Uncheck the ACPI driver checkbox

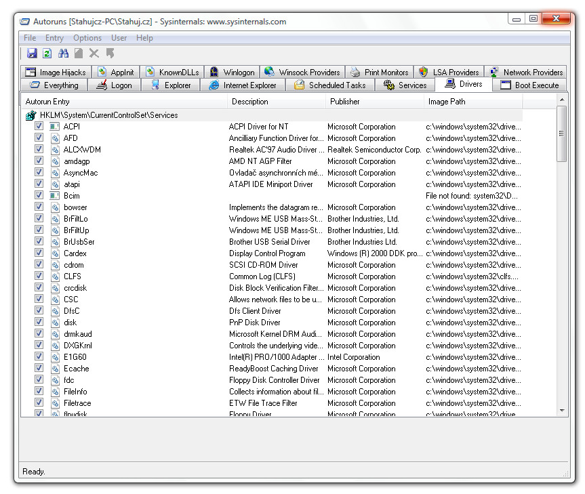pos(39,126)
